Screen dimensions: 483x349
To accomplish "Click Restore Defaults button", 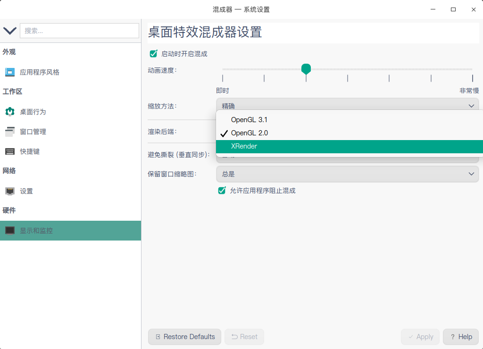I will pos(184,337).
